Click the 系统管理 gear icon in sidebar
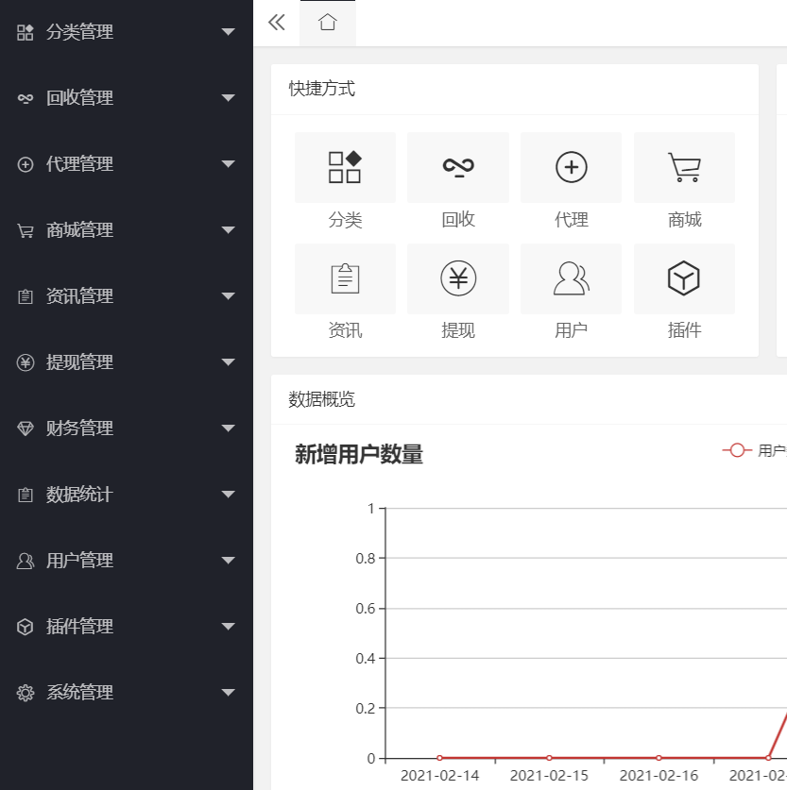This screenshot has width=787, height=790. click(x=25, y=692)
